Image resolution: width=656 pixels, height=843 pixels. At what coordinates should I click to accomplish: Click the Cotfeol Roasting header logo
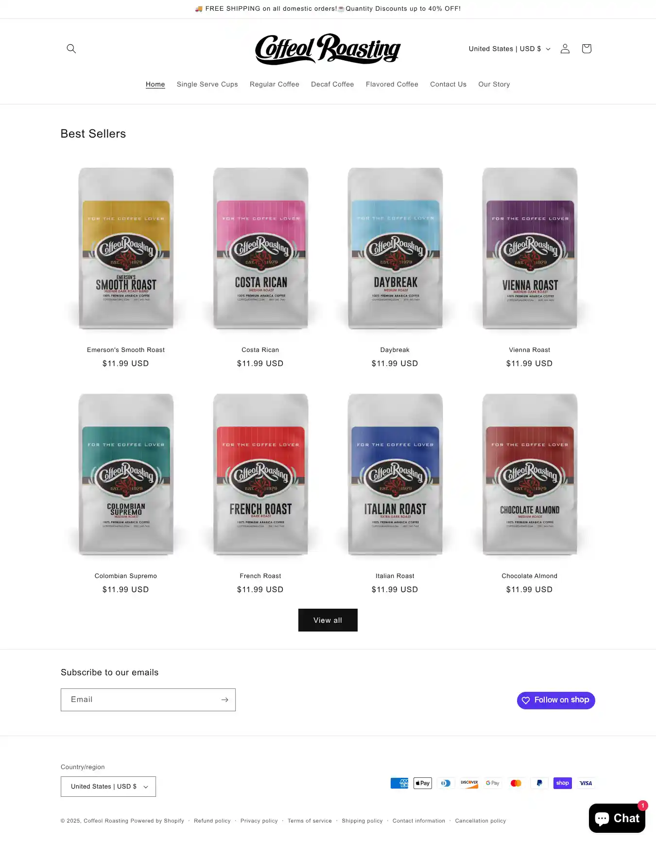click(328, 49)
